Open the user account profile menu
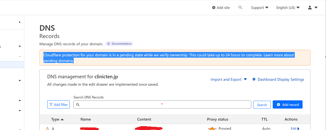 pos(313,8)
